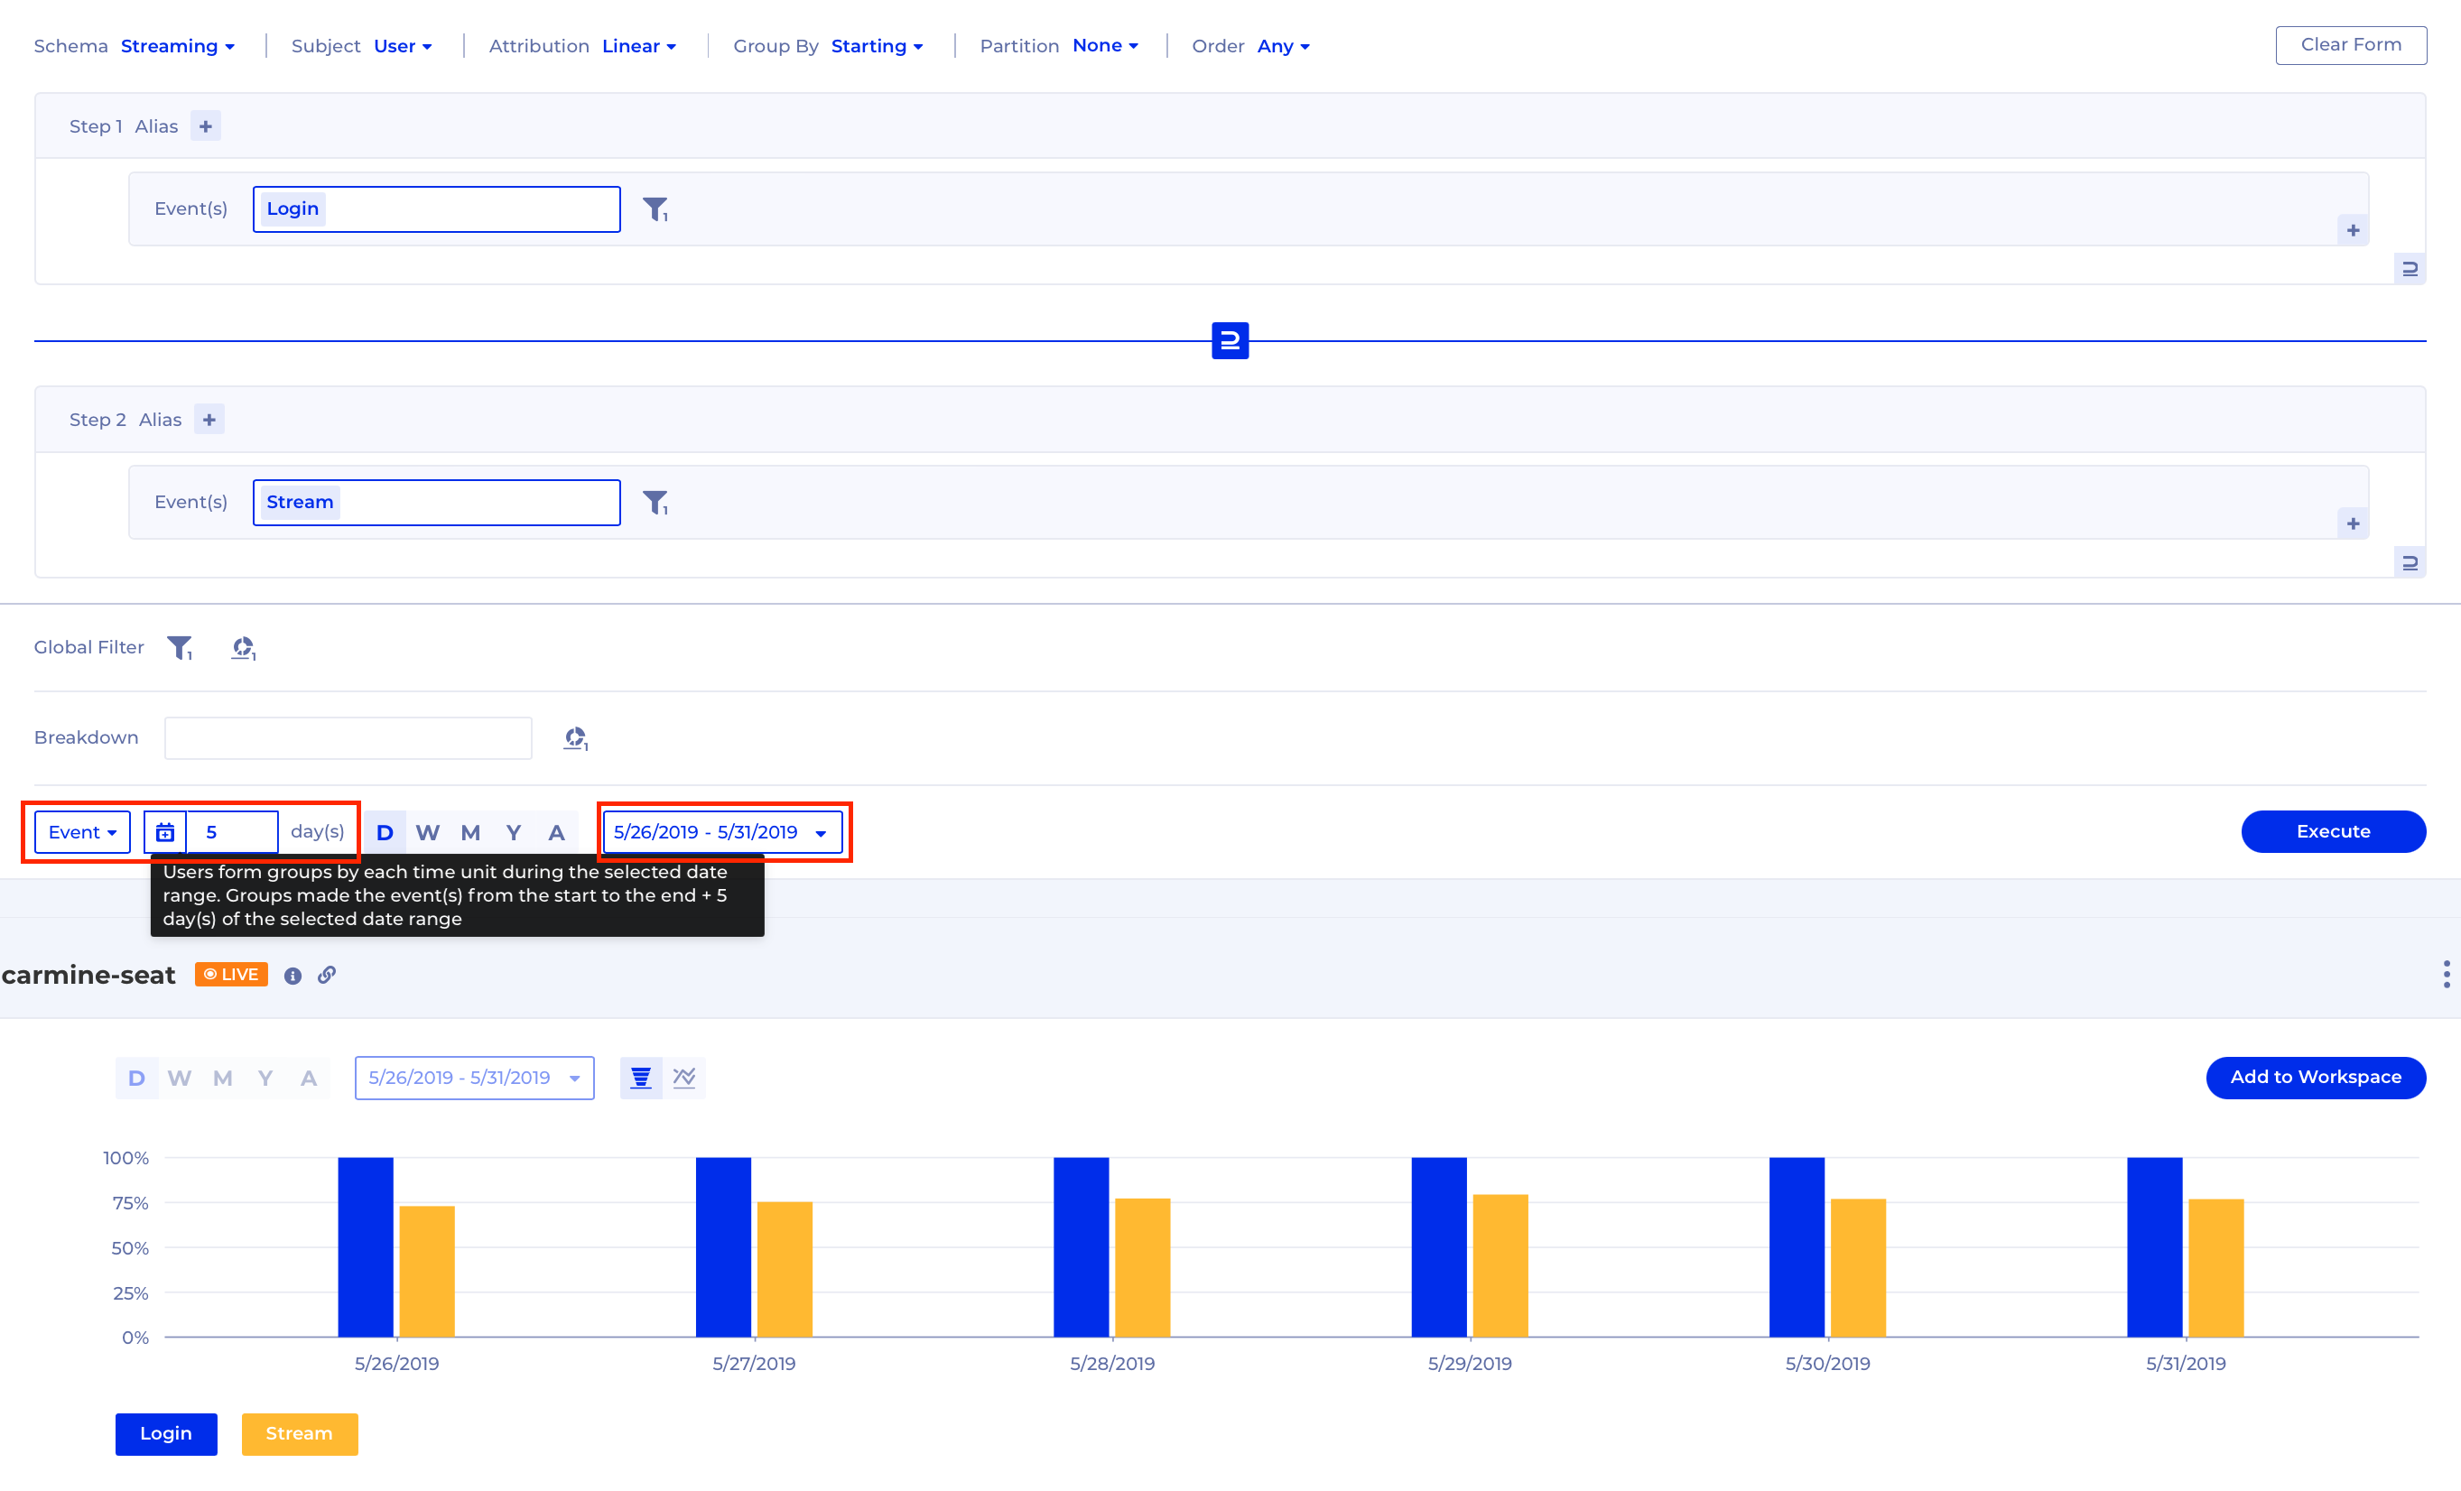The width and height of the screenshot is (2461, 1491).
Task: Select the M monthly granularity toggle in query bar
Action: point(470,832)
